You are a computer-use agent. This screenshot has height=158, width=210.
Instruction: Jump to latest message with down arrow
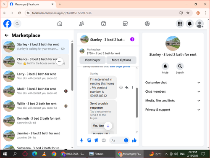click(108, 126)
